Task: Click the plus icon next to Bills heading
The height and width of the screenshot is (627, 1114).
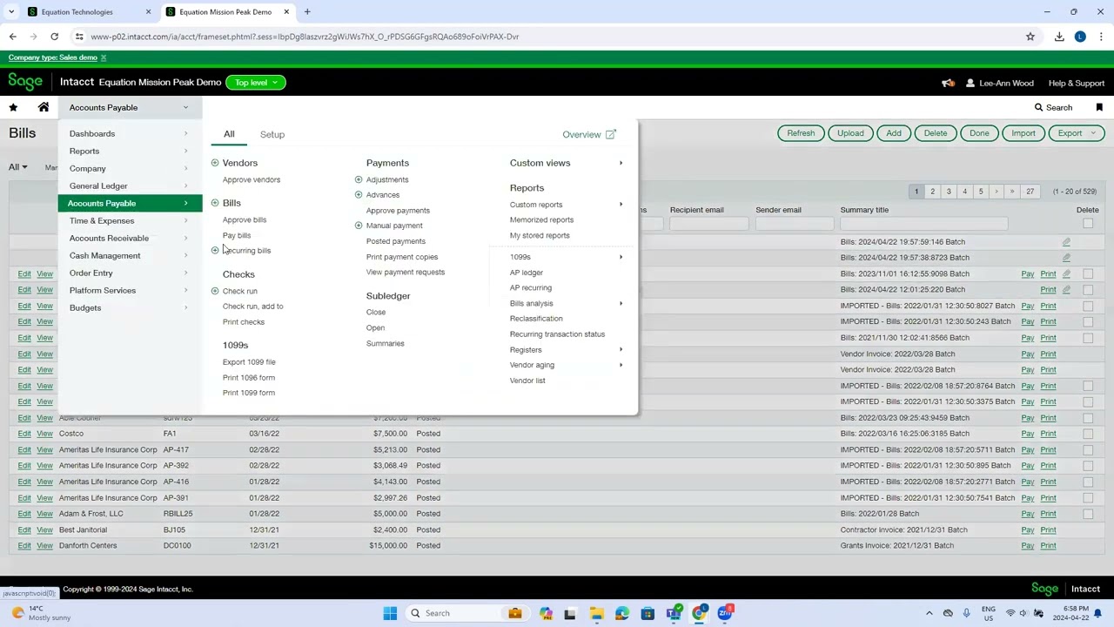Action: point(215,203)
